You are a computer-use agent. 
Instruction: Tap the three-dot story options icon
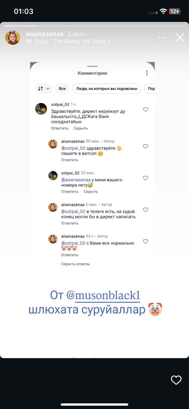[x=162, y=38]
